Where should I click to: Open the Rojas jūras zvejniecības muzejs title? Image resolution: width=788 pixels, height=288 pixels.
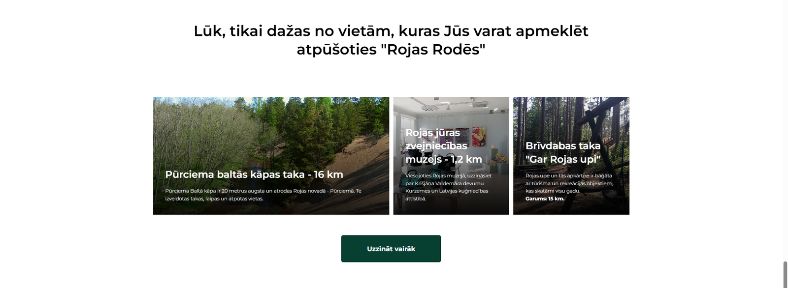444,146
